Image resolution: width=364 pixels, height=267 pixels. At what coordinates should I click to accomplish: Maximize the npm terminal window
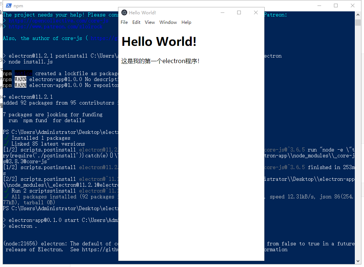(336, 6)
